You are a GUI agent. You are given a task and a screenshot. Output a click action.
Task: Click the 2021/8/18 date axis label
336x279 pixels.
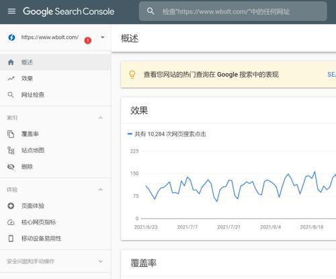[x=312, y=227]
